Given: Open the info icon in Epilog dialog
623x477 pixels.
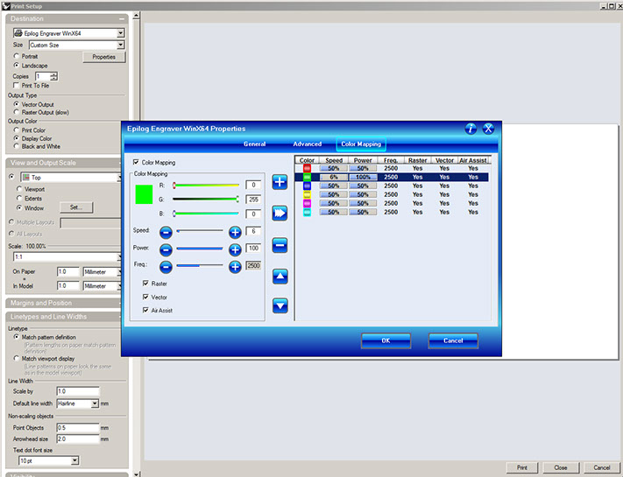Looking at the screenshot, I should point(471,129).
